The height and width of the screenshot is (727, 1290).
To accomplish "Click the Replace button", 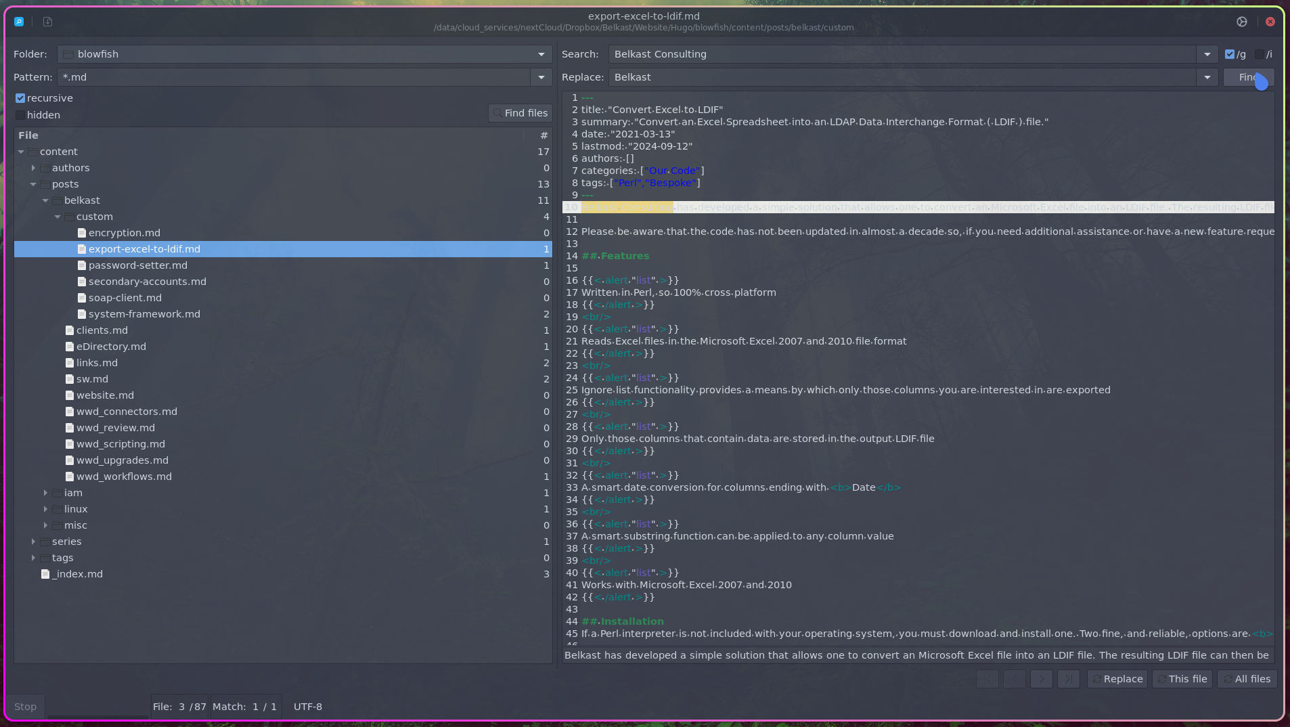I will 1117,679.
